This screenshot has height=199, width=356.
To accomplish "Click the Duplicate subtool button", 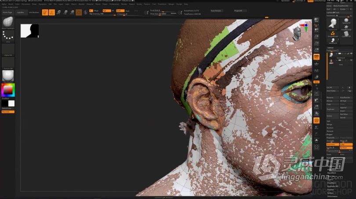I will (333, 109).
